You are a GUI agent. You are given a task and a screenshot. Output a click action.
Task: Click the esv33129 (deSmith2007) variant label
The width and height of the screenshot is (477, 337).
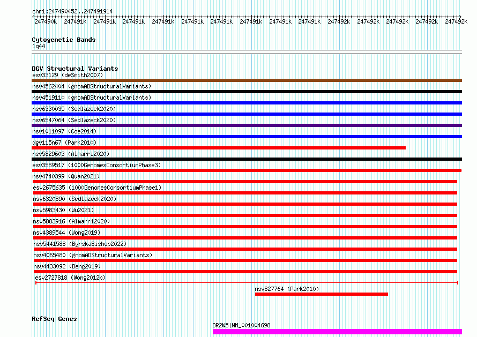[68, 75]
